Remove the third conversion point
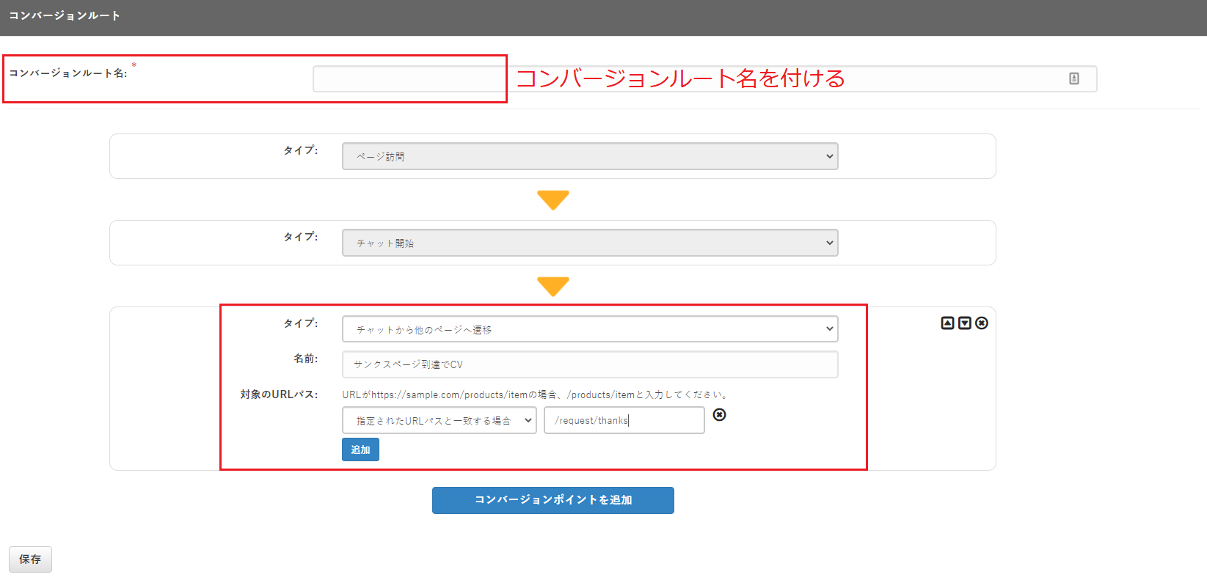The height and width of the screenshot is (580, 1207). coord(982,323)
